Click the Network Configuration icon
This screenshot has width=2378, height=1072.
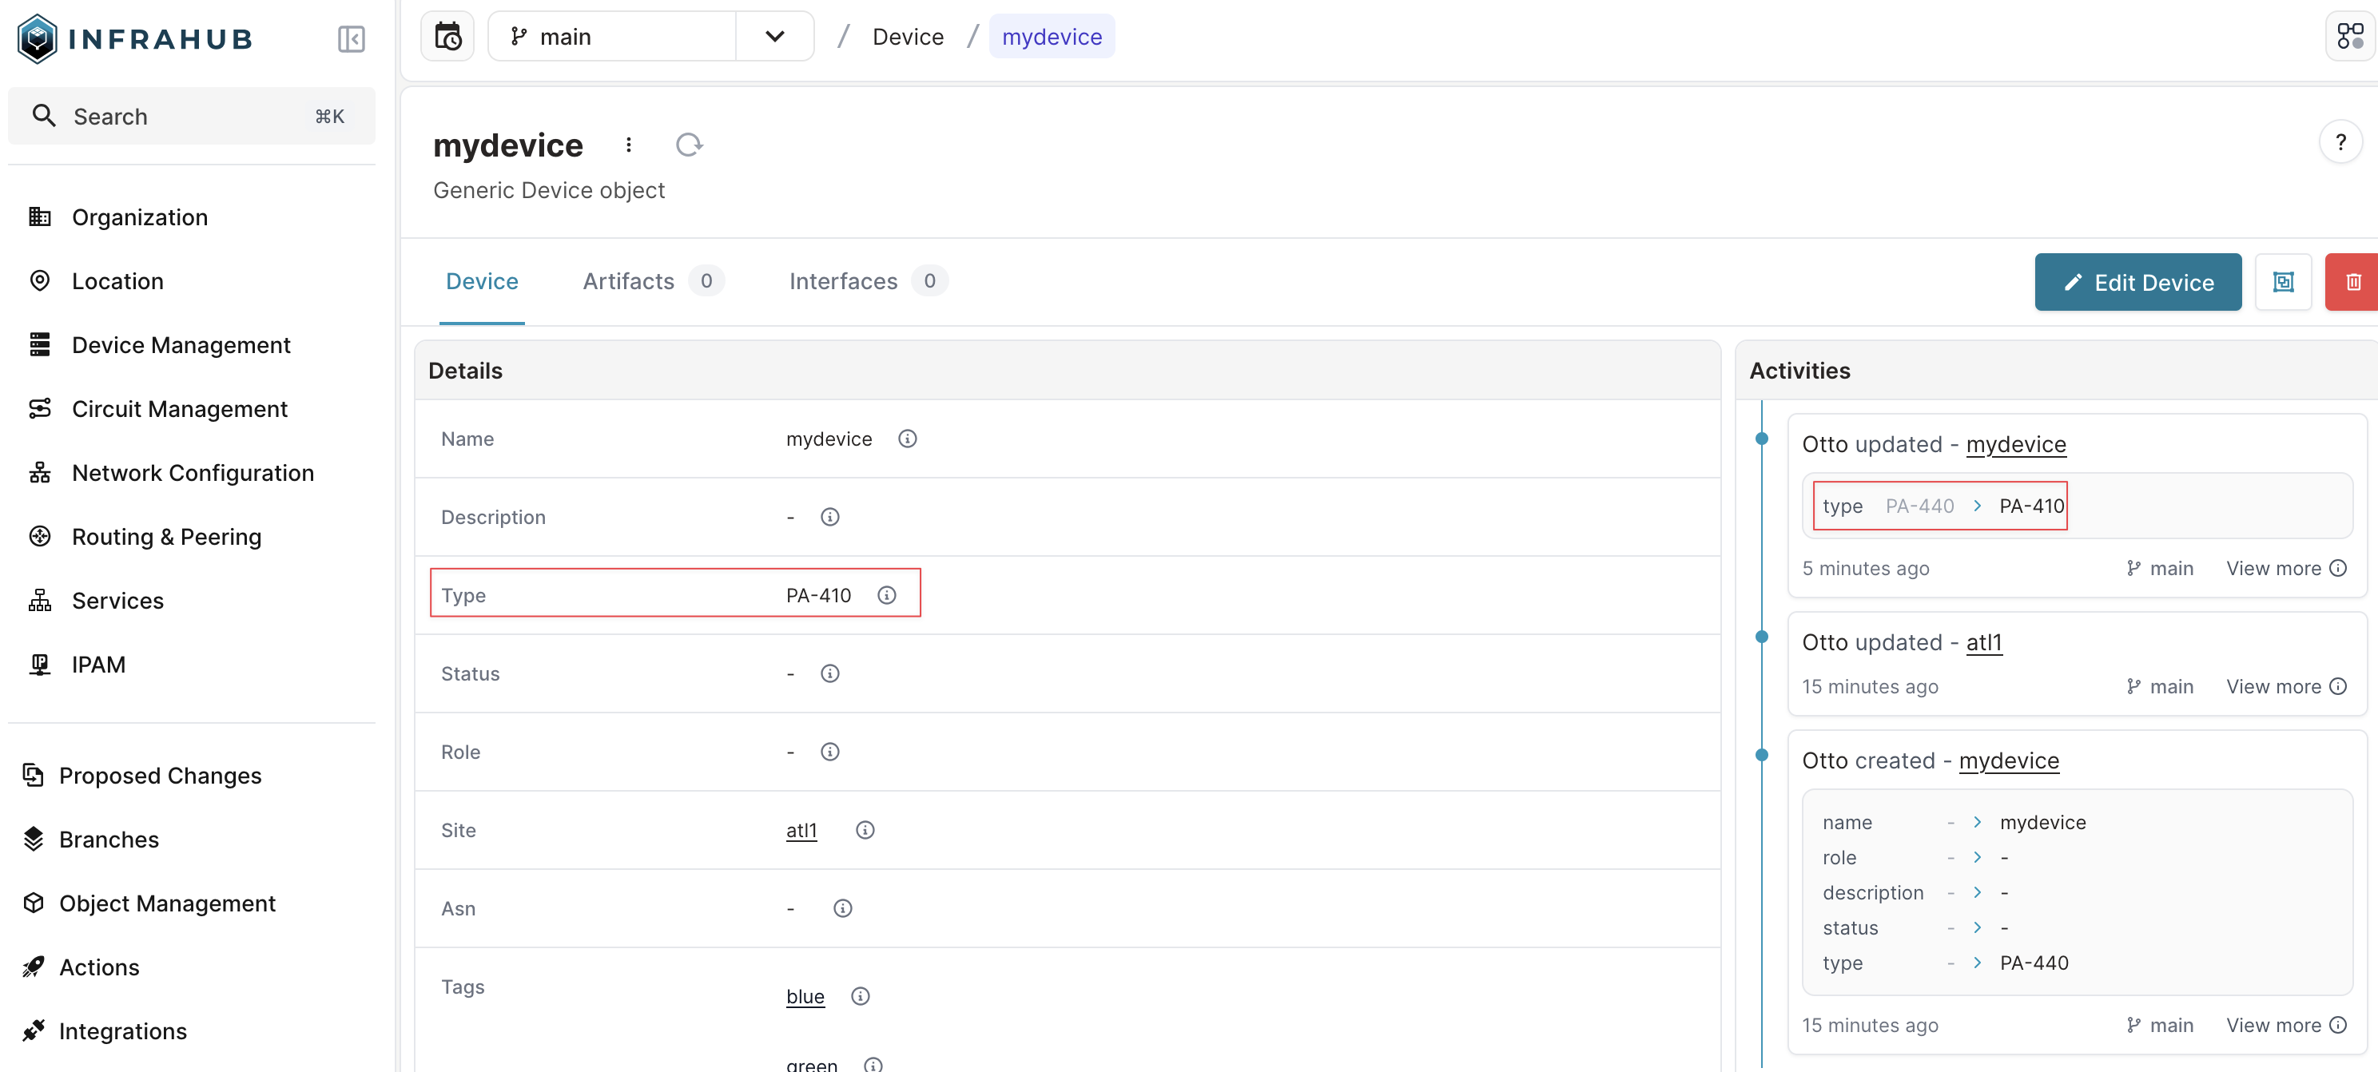click(x=40, y=472)
